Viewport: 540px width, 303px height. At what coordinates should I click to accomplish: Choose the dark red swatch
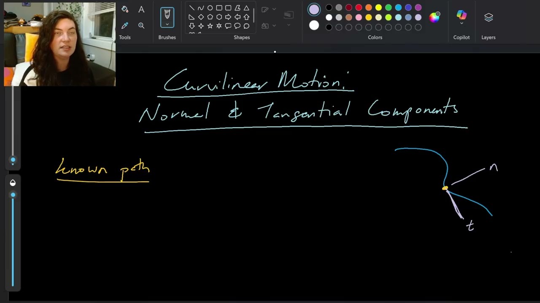(x=349, y=8)
